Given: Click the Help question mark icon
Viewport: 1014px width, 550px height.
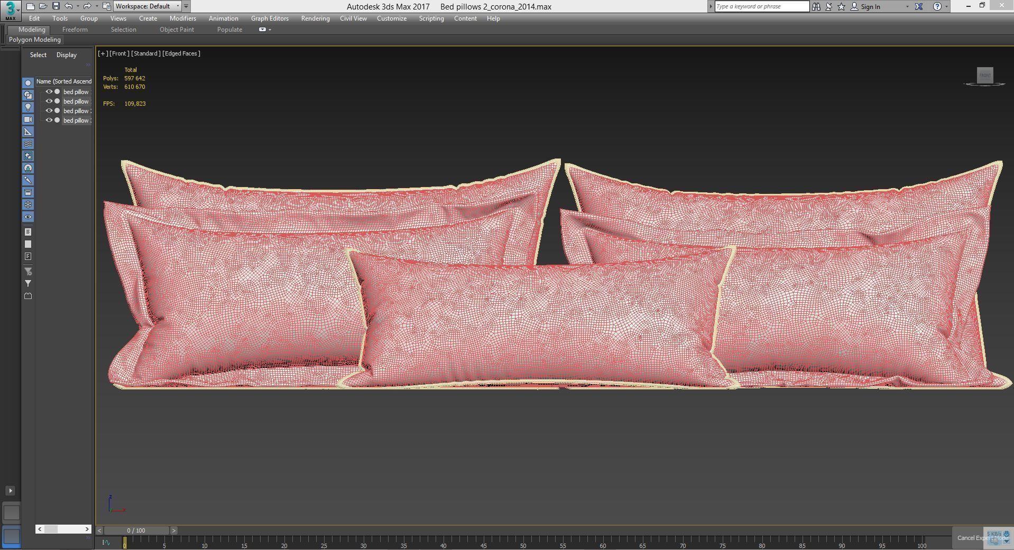Looking at the screenshot, I should coord(937,6).
